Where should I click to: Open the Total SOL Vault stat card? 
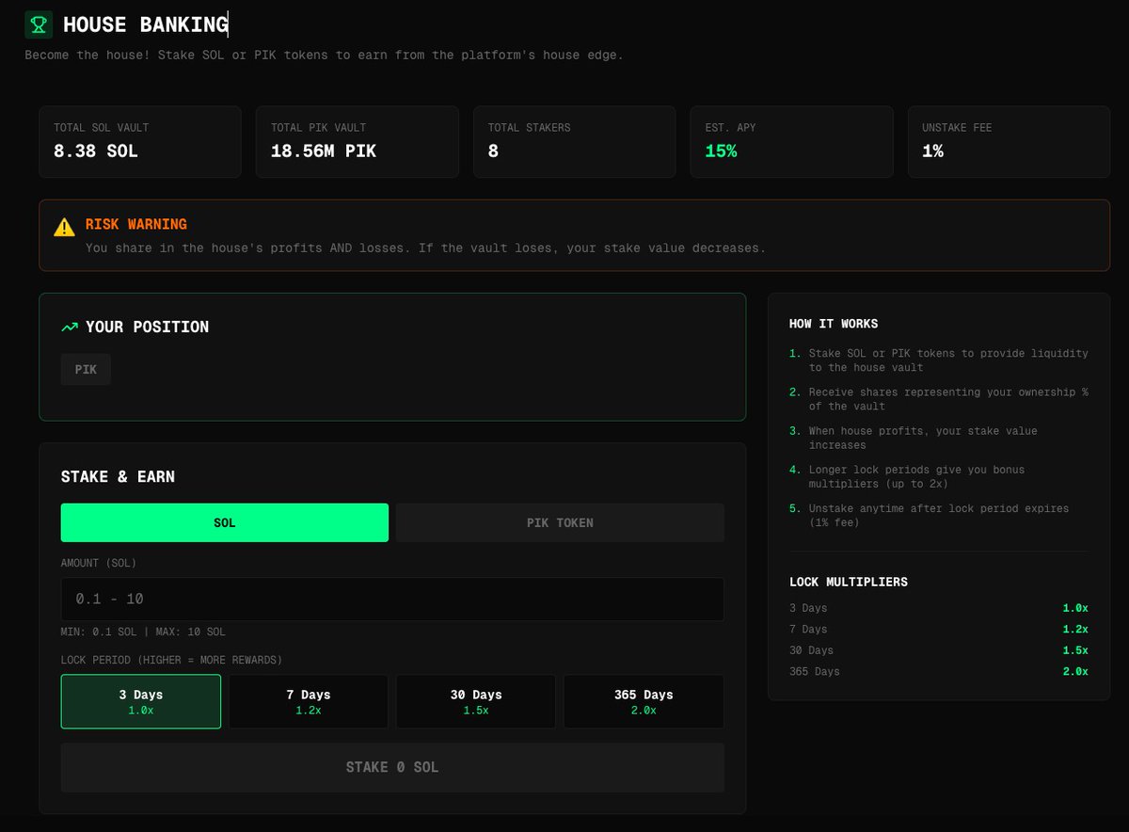140,142
